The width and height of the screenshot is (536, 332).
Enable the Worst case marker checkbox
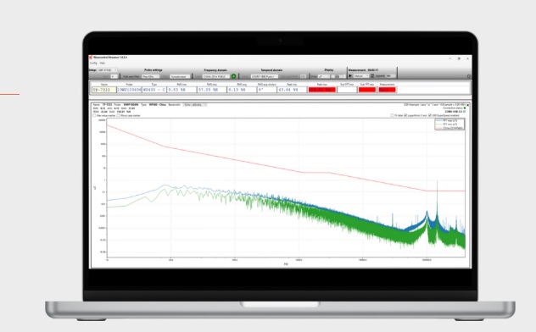(118, 115)
